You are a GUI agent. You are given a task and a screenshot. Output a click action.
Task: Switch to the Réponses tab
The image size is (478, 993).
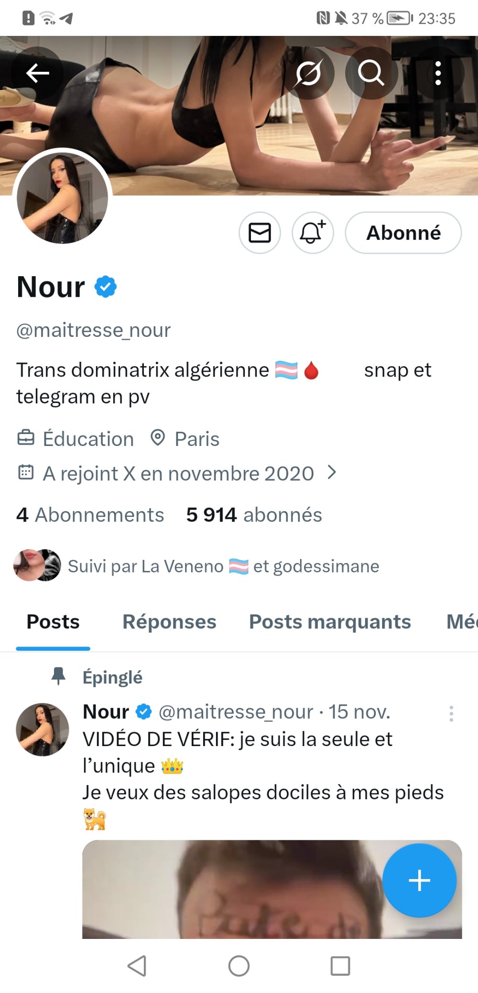[169, 622]
